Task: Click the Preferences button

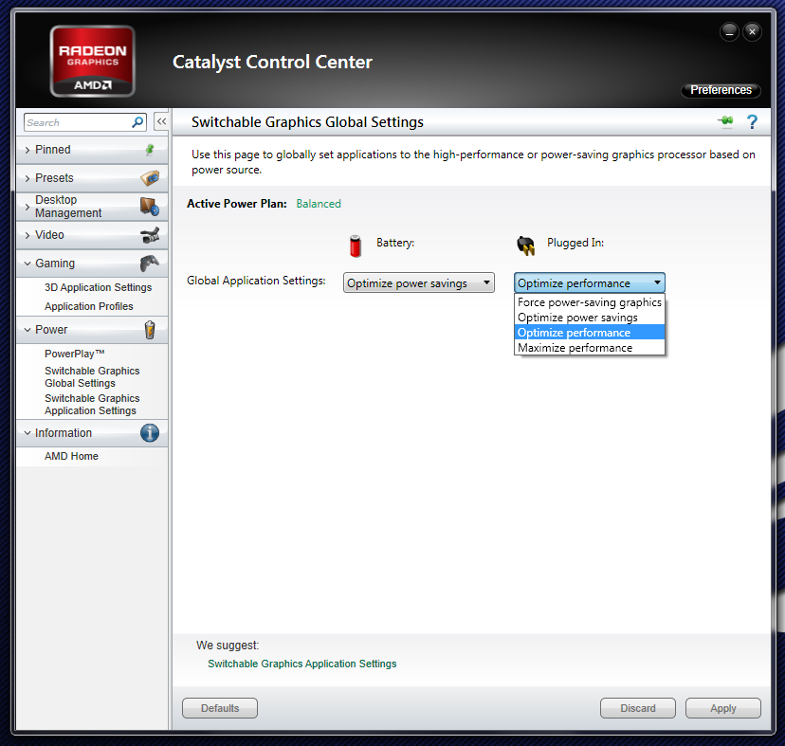Action: (721, 90)
